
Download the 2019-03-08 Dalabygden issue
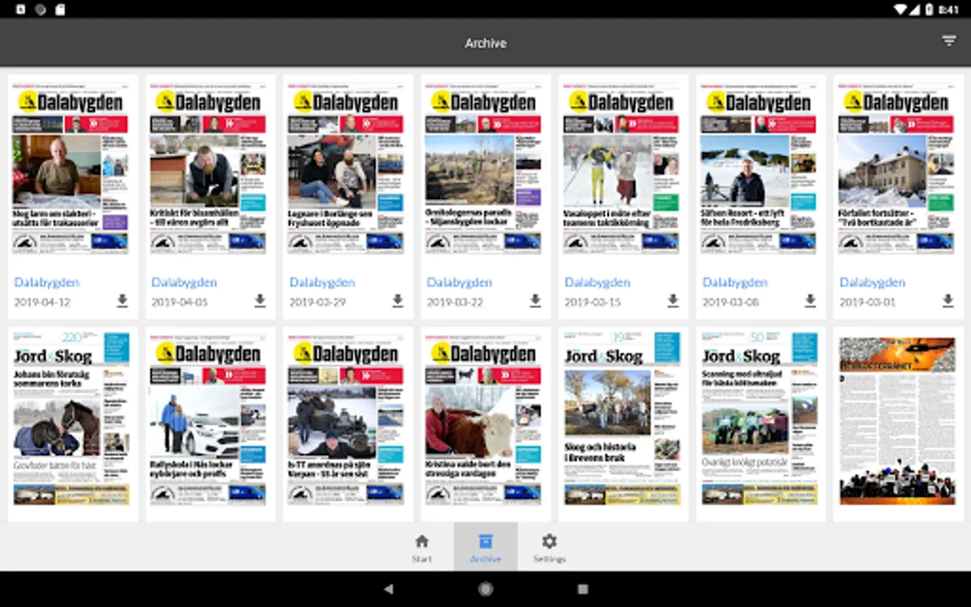(811, 301)
